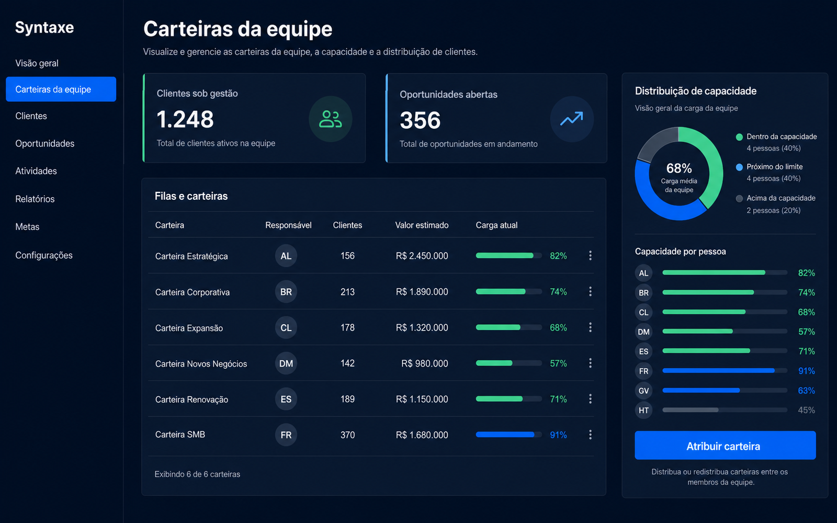Select HT avatar under Capacidade por pessoa

click(x=643, y=411)
